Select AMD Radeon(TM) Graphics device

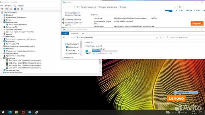click(x=18, y=25)
